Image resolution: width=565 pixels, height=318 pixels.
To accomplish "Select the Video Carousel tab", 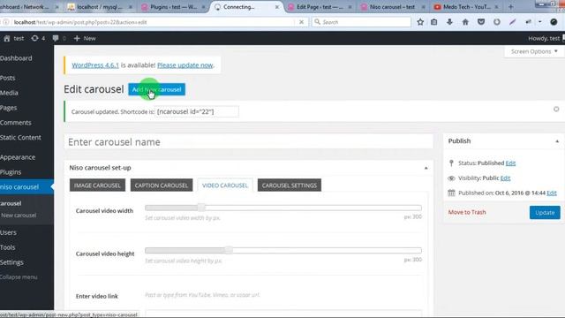I will [x=225, y=185].
